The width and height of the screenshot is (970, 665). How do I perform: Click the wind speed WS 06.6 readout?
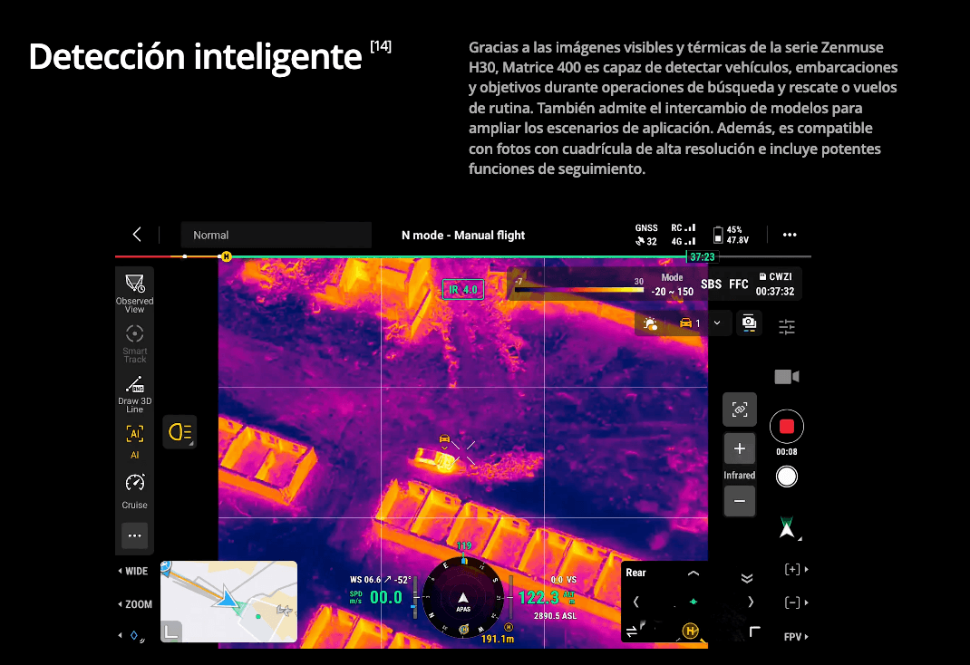pos(365,579)
